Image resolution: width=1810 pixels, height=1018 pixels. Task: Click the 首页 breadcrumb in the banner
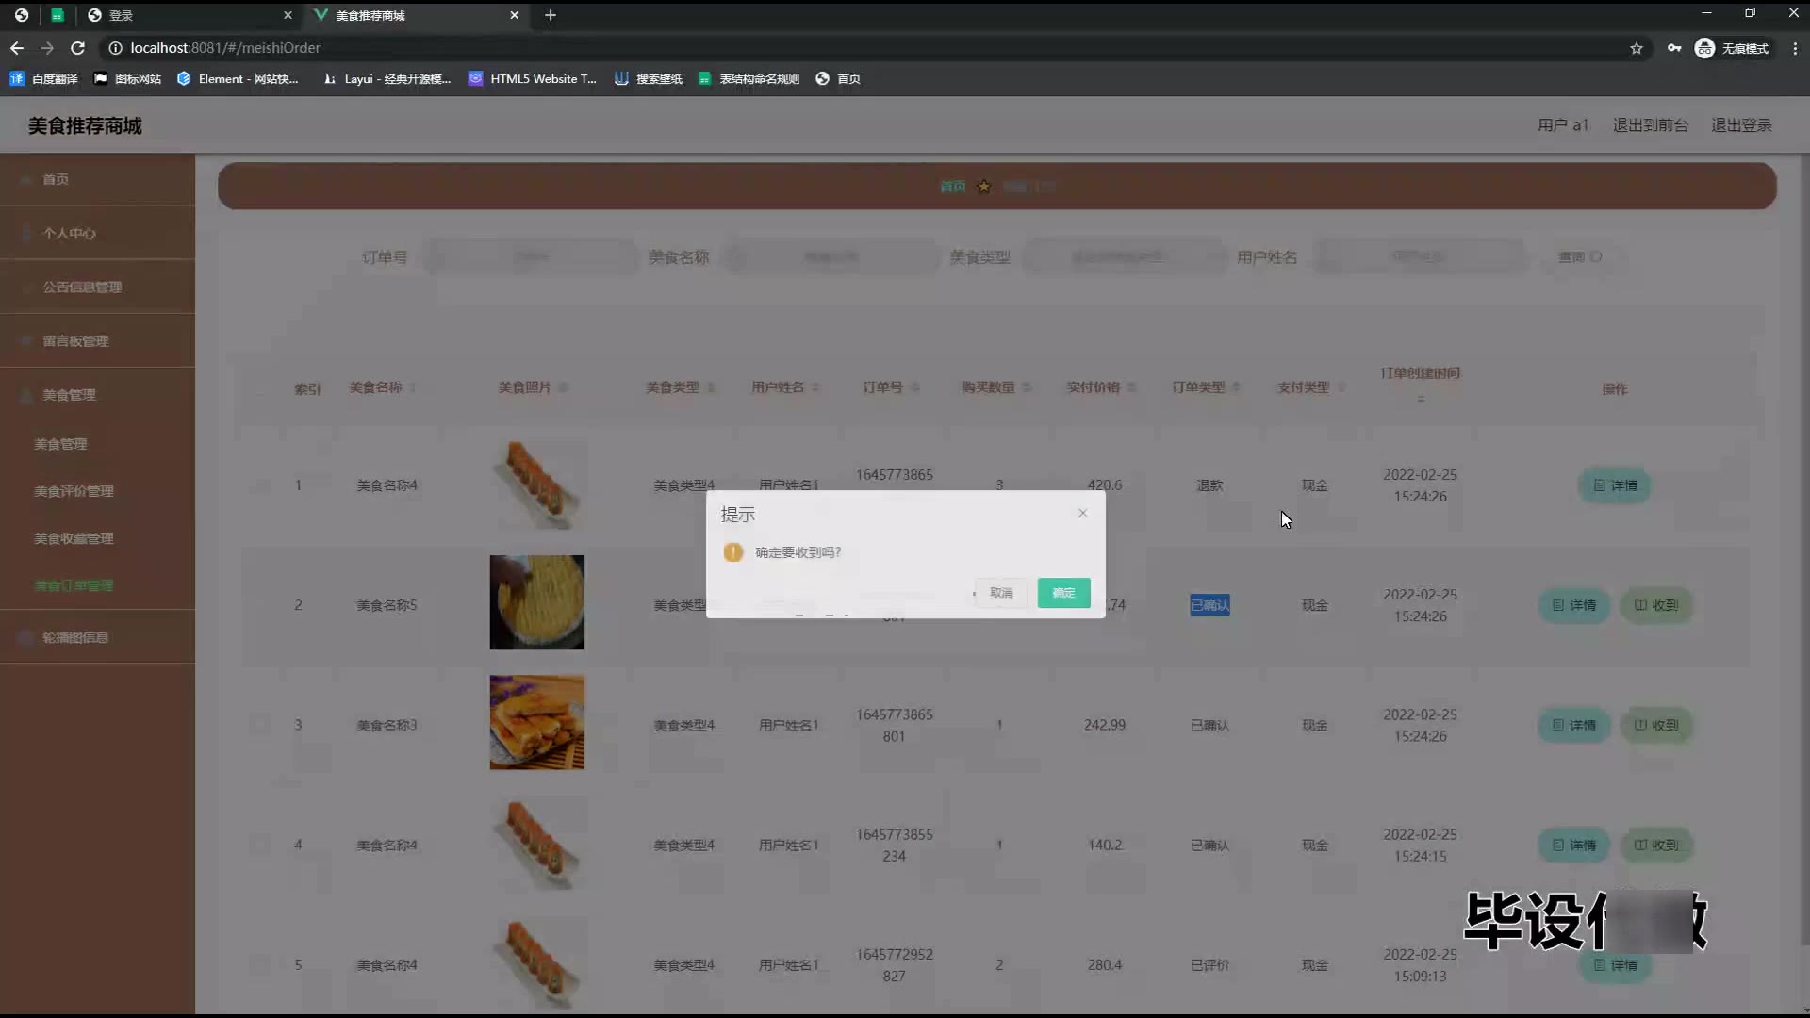tap(952, 187)
